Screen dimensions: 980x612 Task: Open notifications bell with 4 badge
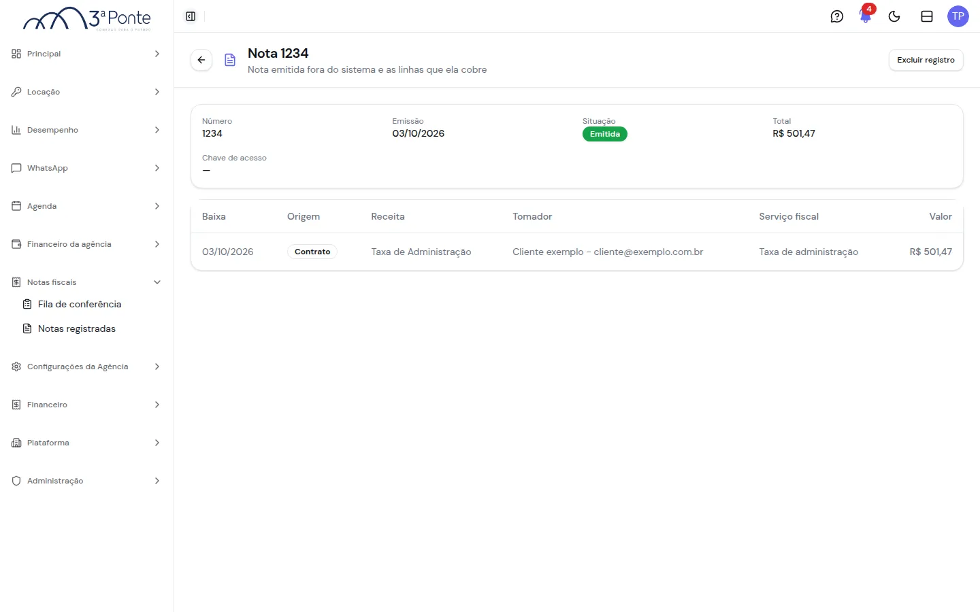pos(866,16)
